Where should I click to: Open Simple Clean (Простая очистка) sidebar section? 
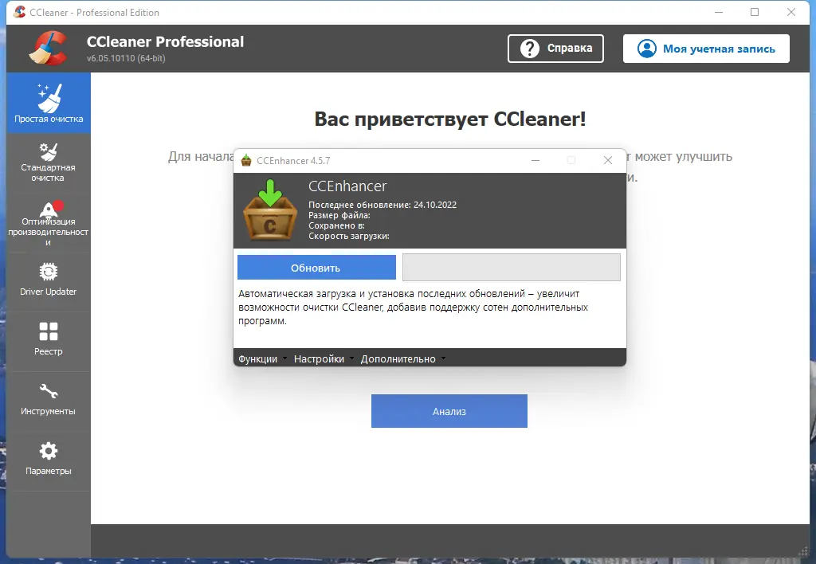tap(49, 103)
